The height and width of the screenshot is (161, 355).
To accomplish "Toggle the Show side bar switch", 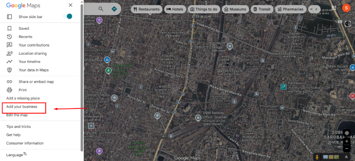I will [x=67, y=16].
